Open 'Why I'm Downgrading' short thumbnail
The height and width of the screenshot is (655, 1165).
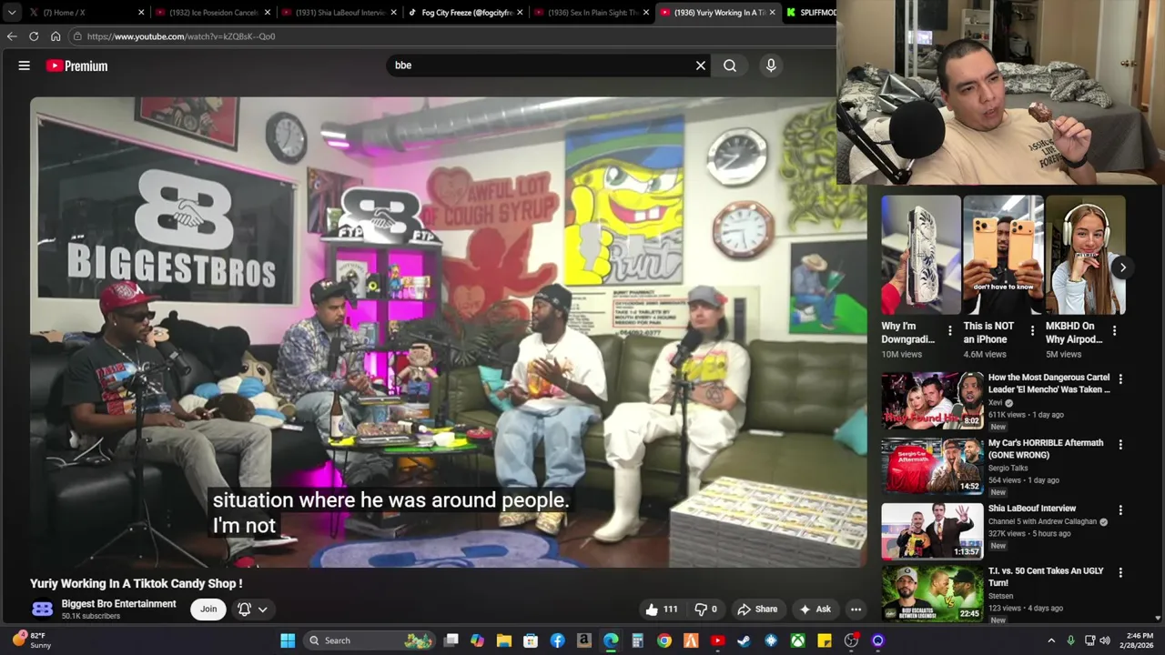[x=920, y=255]
